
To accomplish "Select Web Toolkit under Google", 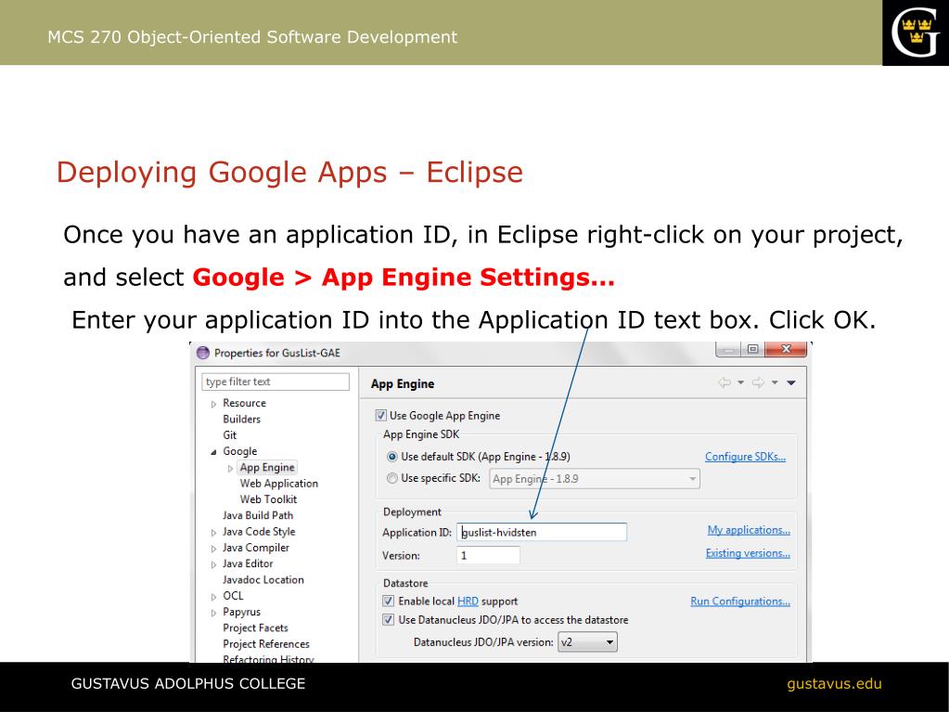I will 268,499.
